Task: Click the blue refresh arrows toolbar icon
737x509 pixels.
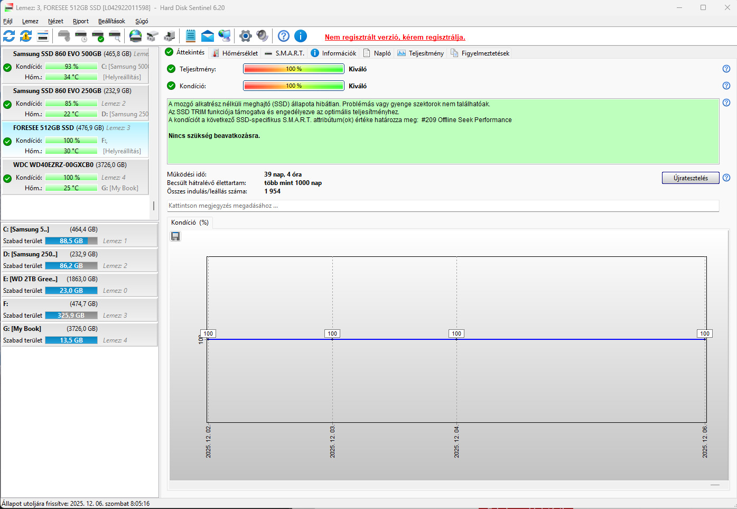Action: tap(9, 36)
